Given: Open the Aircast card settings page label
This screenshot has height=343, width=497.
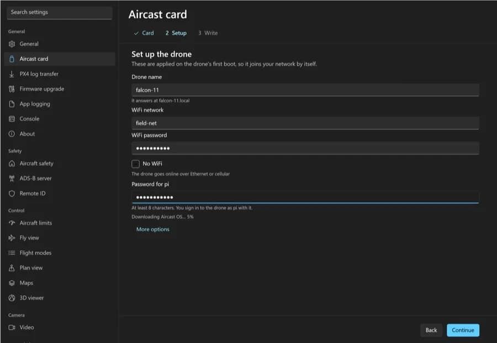Looking at the screenshot, I should coord(34,59).
